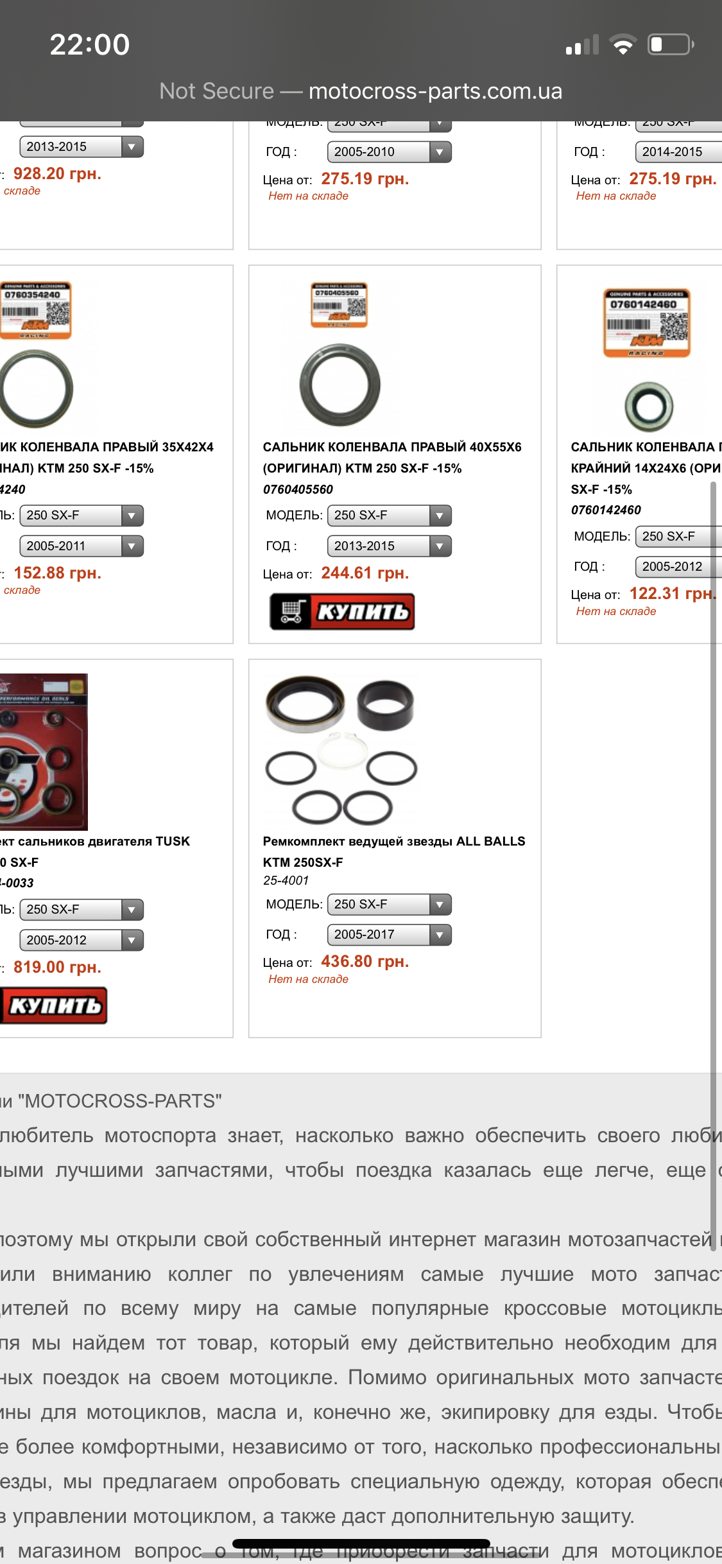Screen dimensions: 722x1564
Task: Open Сальник коленвала правый 40X55X6 title link
Action: tap(392, 457)
